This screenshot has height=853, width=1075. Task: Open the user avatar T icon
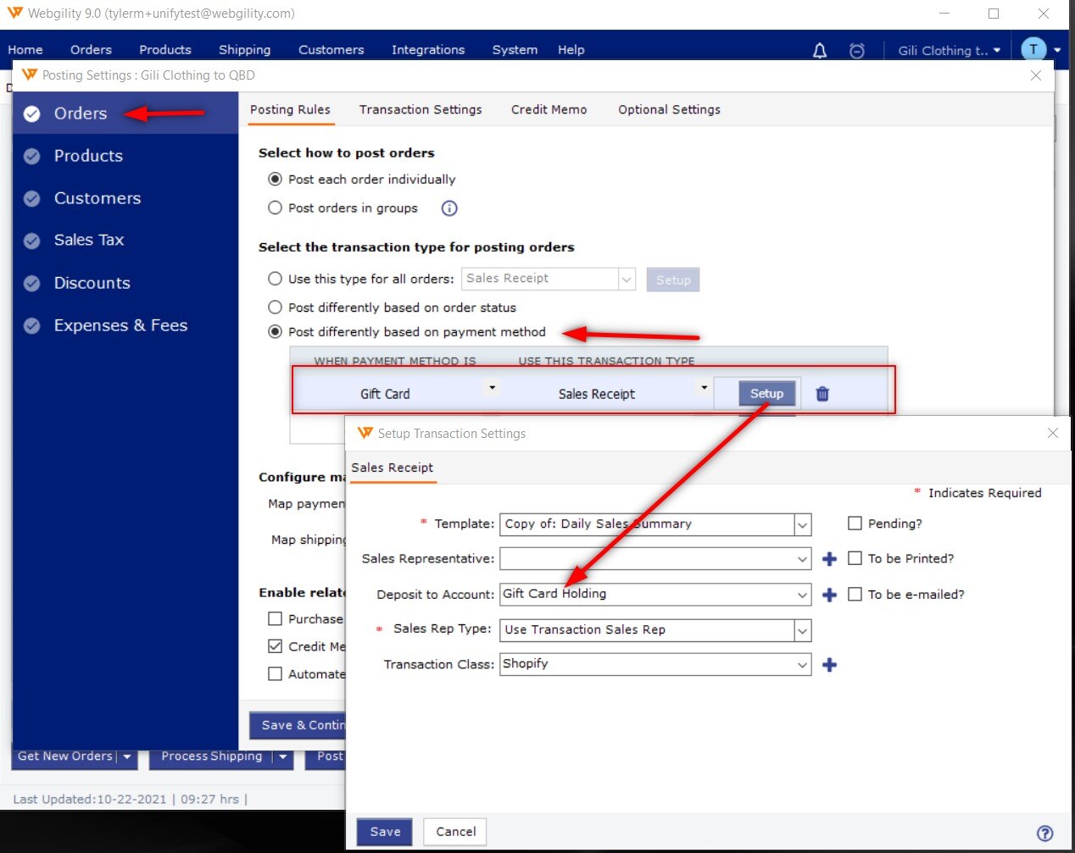(x=1033, y=49)
